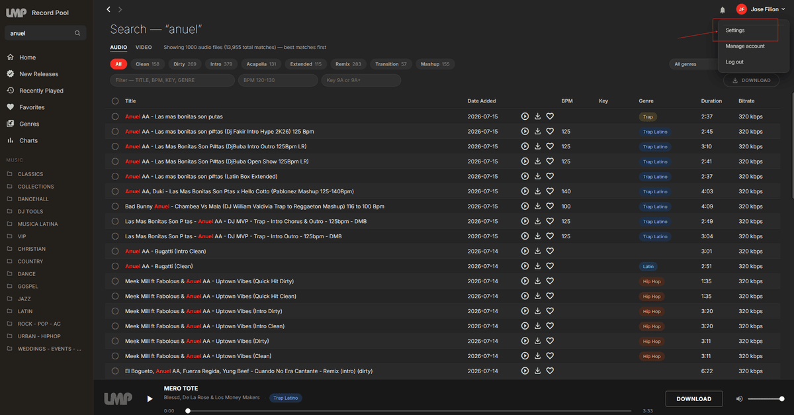Viewport: 794px width, 415px height.
Task: Select 'Uptown Vibes (Quick Hit Clean)' row circle
Action: [115, 297]
